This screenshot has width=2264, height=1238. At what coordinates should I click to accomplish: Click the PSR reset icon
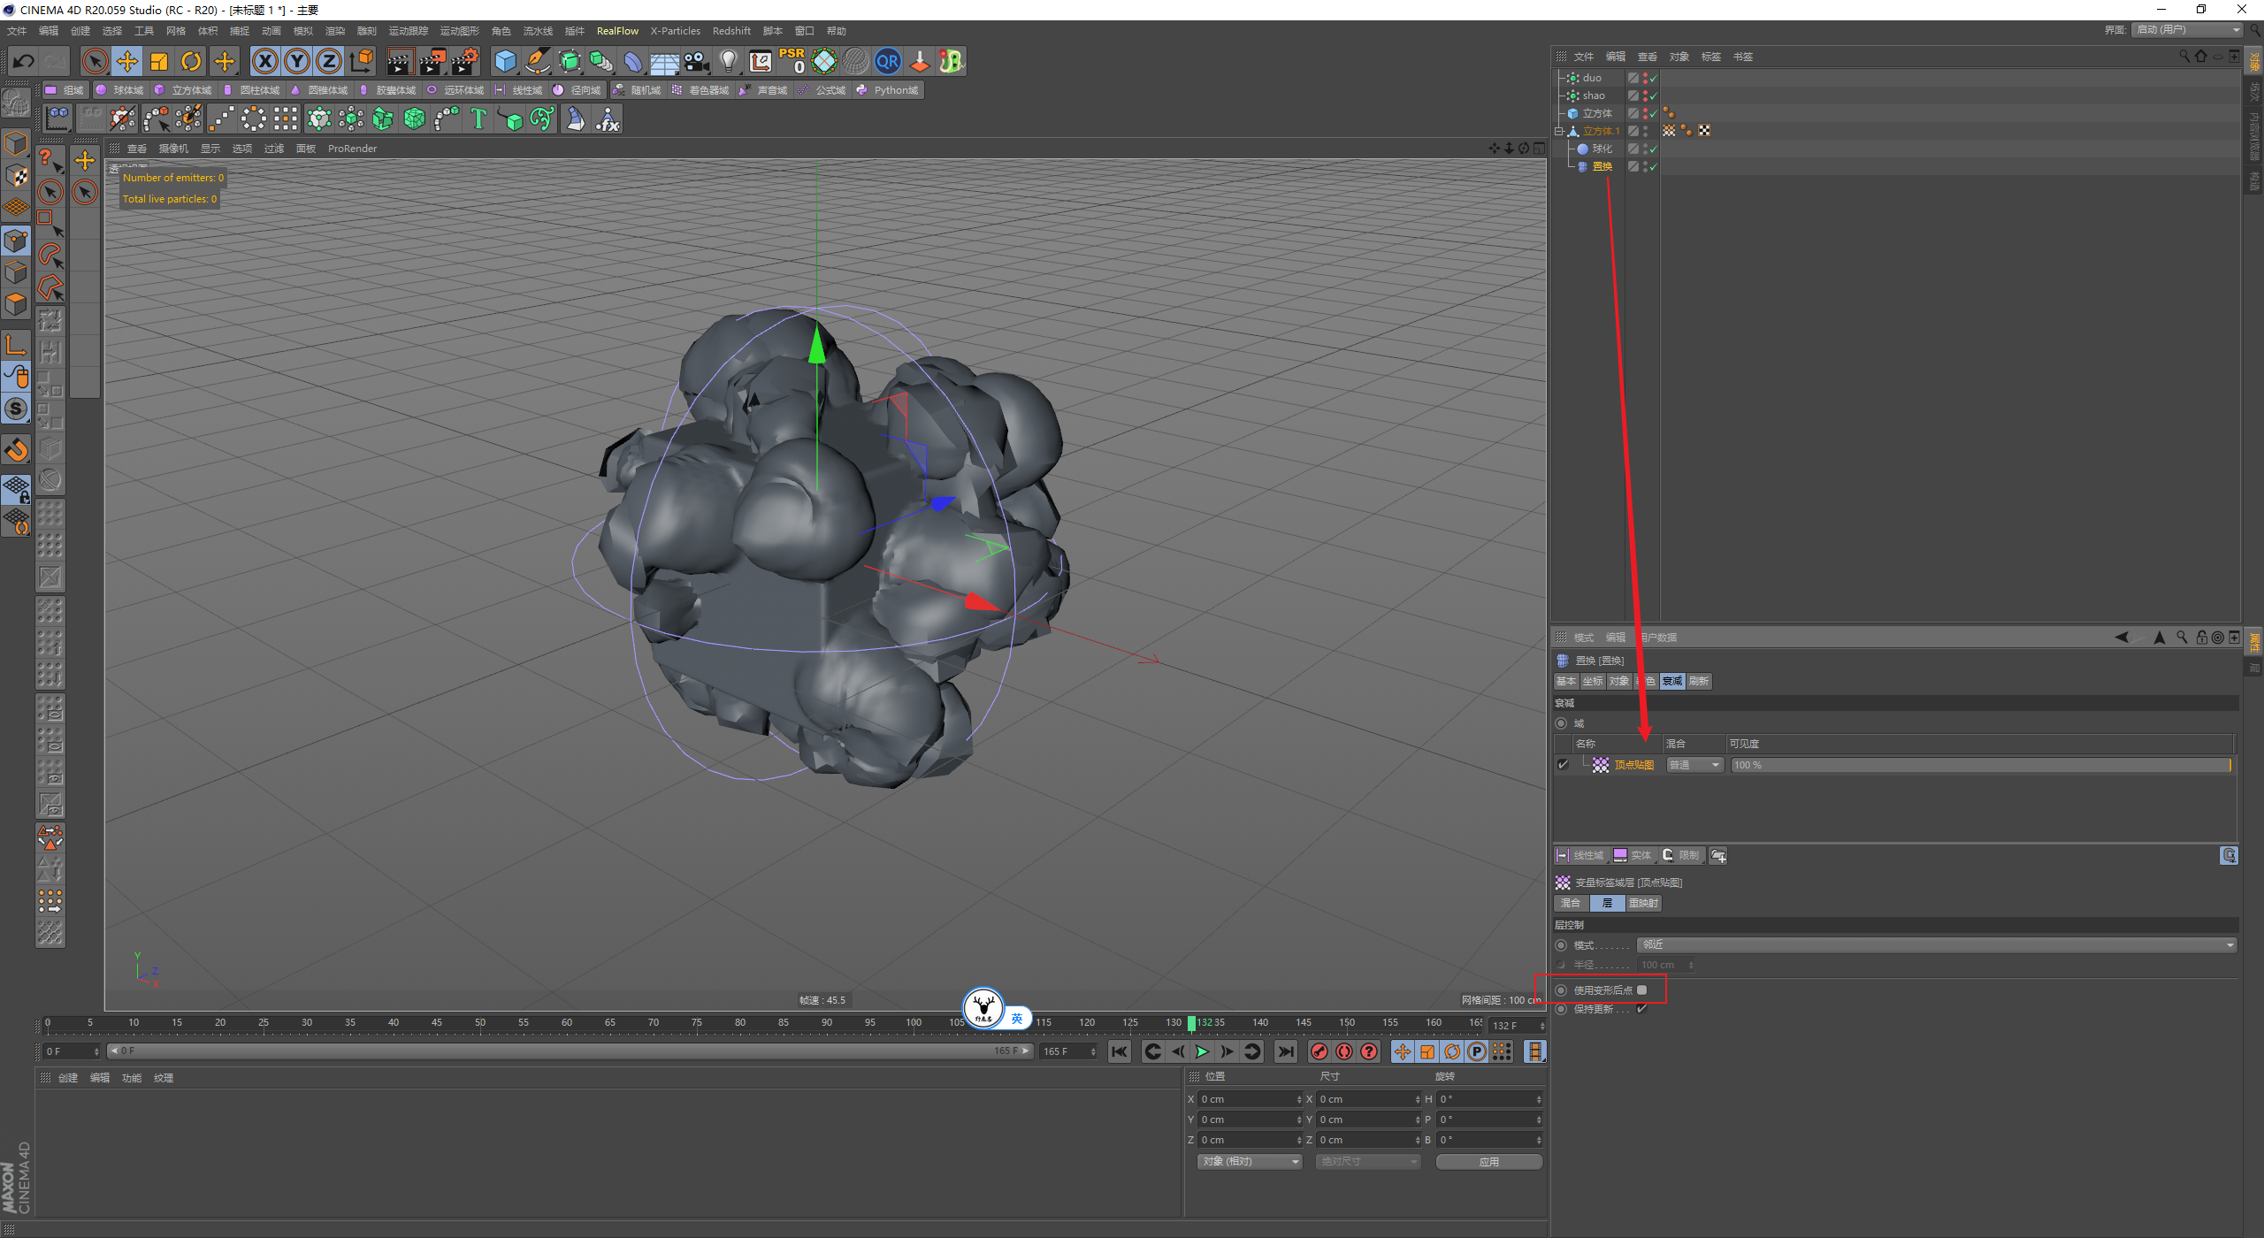(792, 61)
